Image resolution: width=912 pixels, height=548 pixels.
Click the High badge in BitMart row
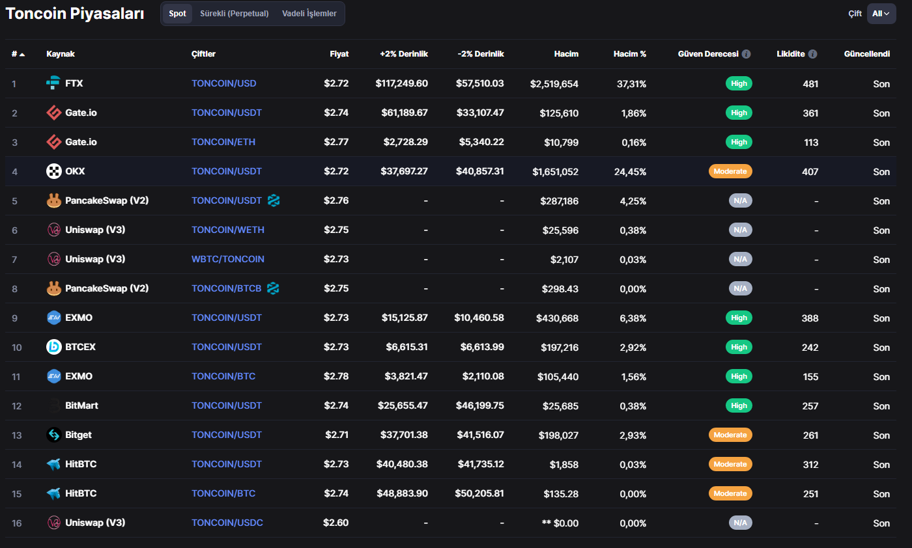click(739, 405)
